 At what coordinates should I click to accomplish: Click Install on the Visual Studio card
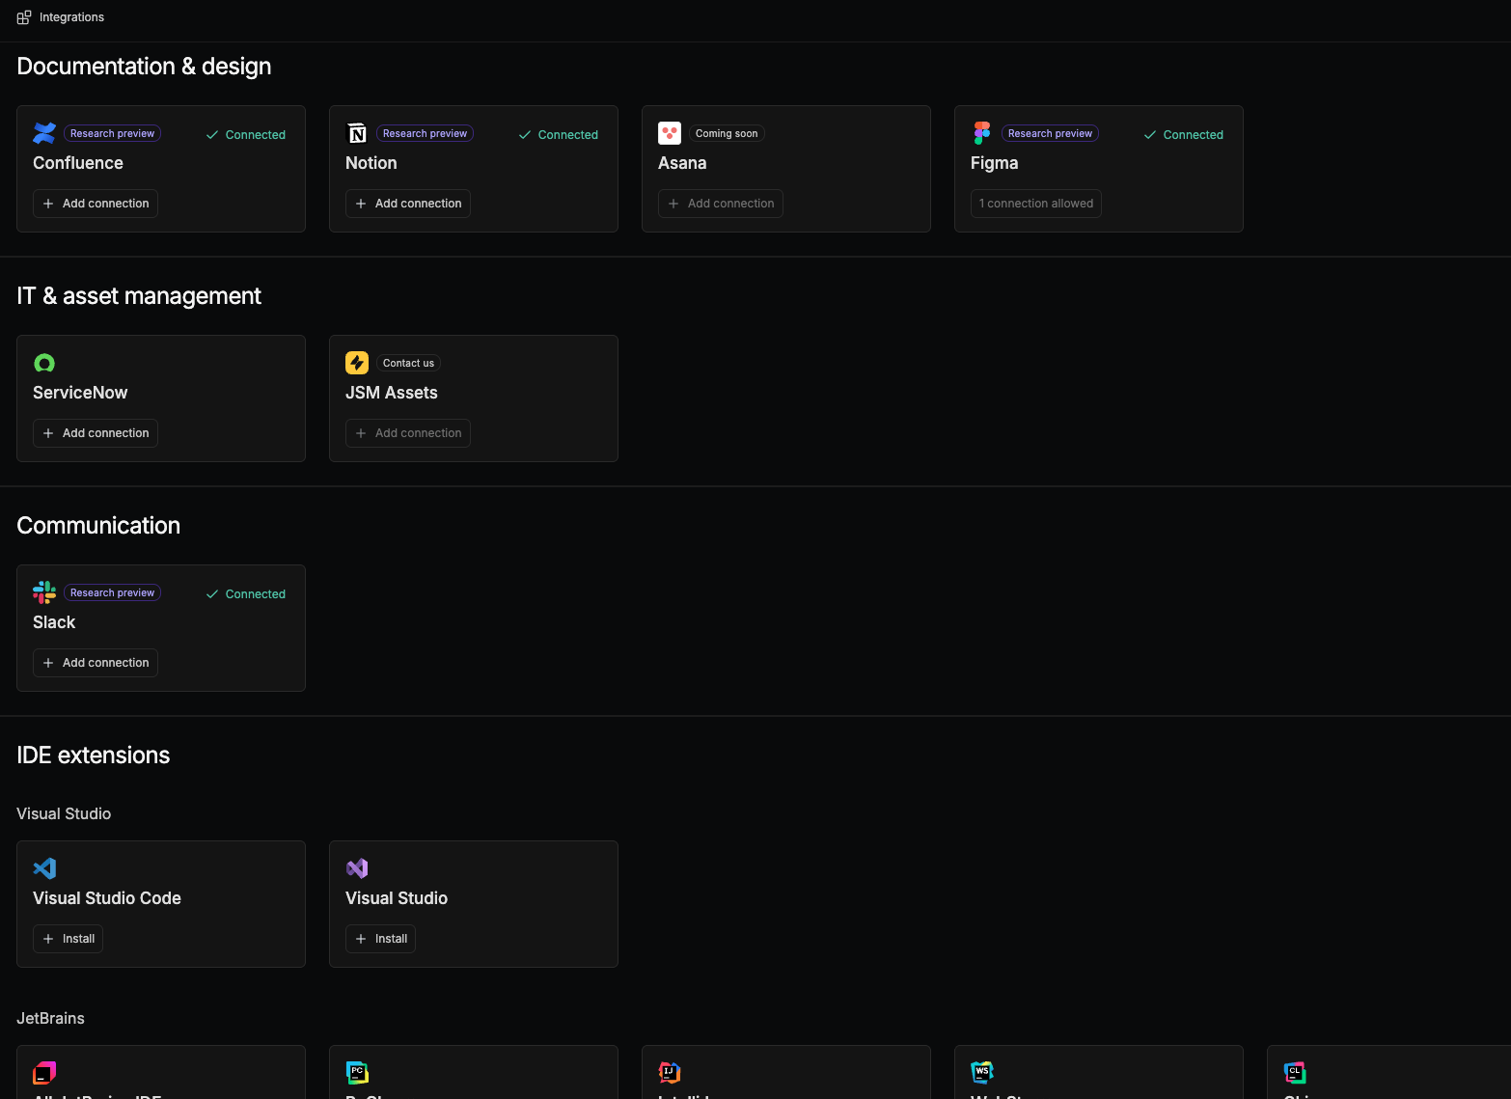pyautogui.click(x=380, y=939)
